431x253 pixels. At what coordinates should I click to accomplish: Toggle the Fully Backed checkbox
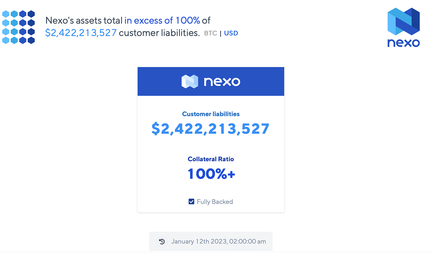click(192, 202)
